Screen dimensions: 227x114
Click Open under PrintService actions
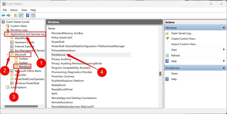(174, 74)
